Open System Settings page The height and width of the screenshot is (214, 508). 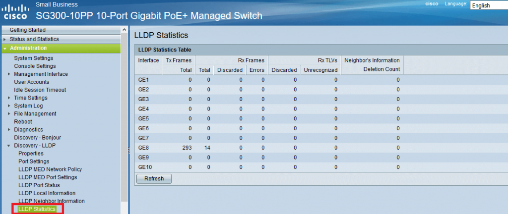pyautogui.click(x=33, y=58)
